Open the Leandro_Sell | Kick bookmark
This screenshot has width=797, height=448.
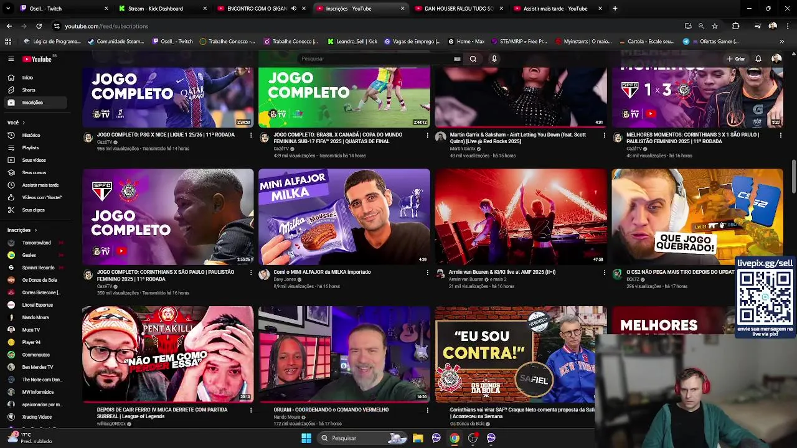352,42
